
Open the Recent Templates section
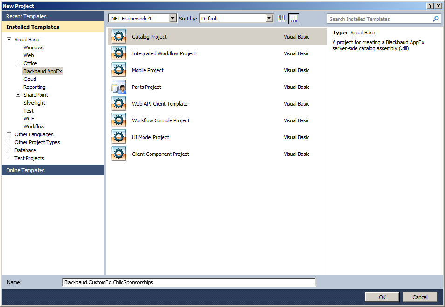click(53, 16)
